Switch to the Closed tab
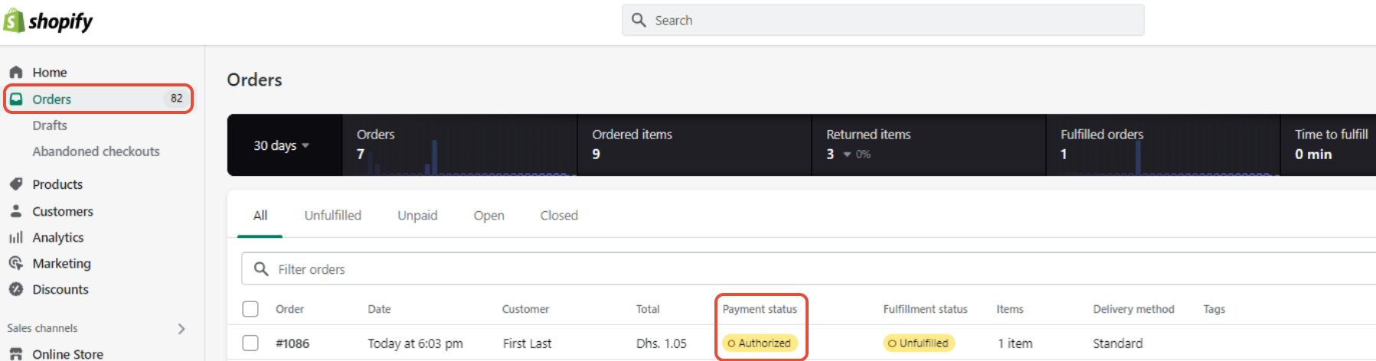This screenshot has height=361, width=1376. tap(559, 216)
